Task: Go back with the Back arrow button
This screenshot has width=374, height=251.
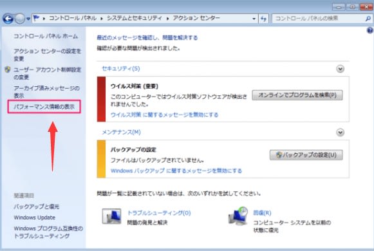Action: [8, 19]
